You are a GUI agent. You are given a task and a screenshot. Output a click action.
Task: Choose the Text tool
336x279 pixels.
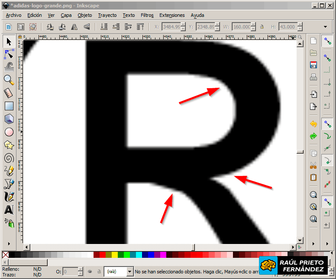9,210
